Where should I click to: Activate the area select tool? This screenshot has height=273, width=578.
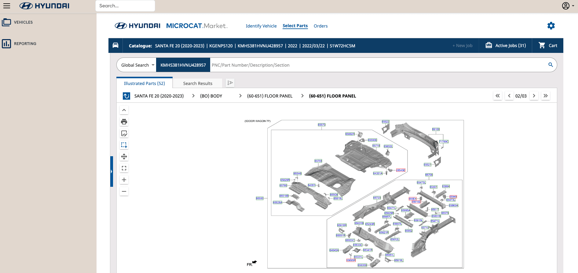(x=124, y=145)
